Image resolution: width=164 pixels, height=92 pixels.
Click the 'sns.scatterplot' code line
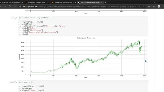pyautogui.click(x=43, y=26)
